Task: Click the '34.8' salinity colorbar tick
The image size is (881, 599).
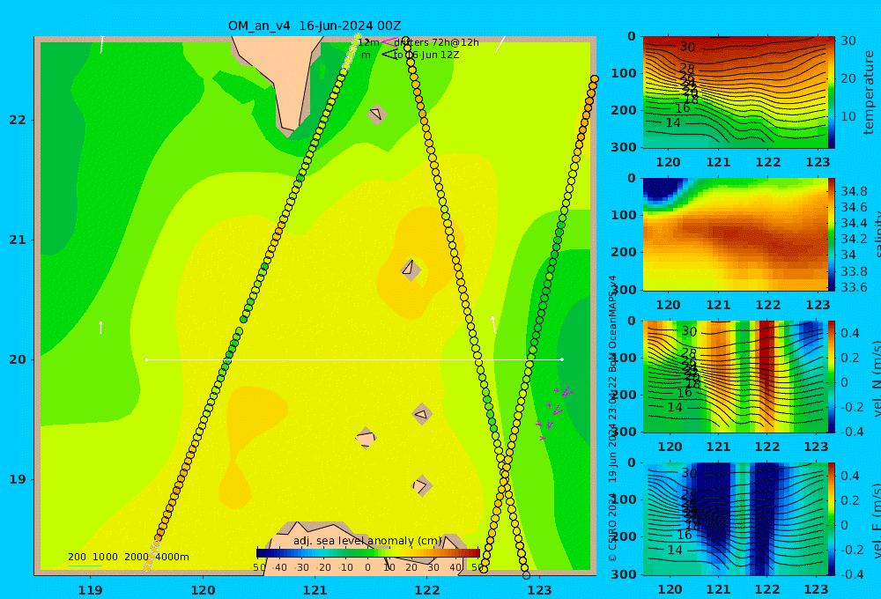Action: [x=854, y=191]
